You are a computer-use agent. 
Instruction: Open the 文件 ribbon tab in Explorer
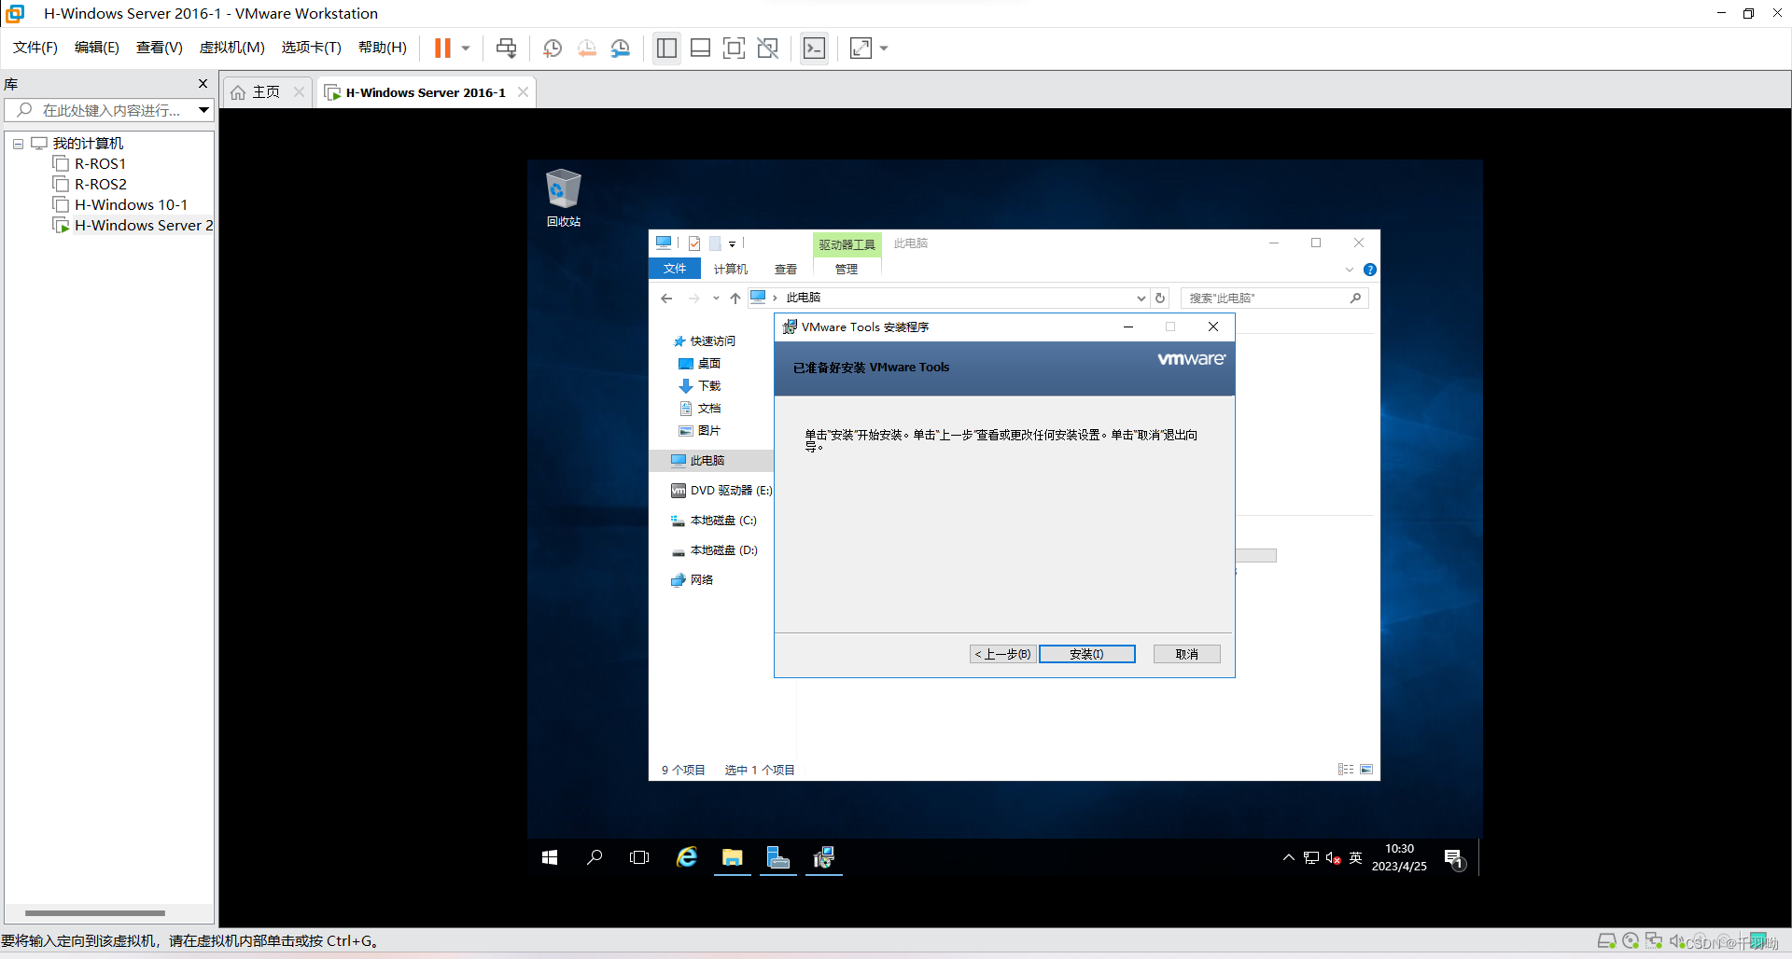point(675,269)
